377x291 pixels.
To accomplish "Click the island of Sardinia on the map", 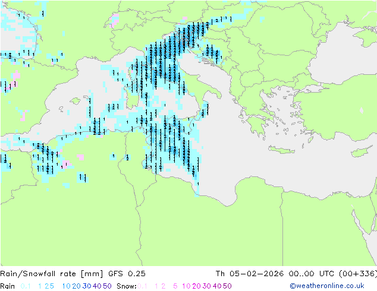I will (x=131, y=97).
